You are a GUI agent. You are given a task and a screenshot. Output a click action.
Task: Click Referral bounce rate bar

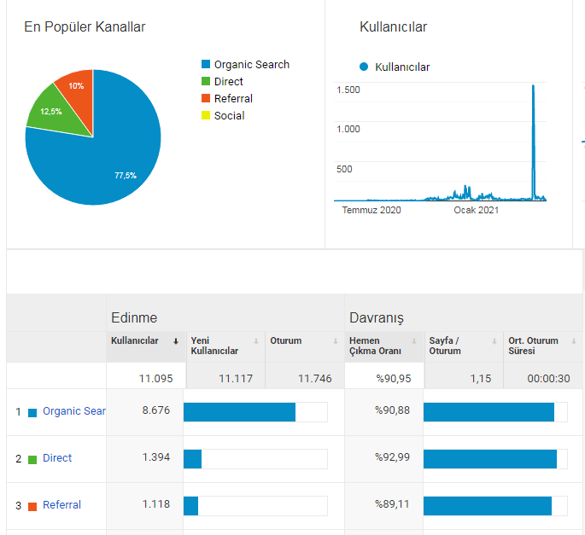(488, 506)
